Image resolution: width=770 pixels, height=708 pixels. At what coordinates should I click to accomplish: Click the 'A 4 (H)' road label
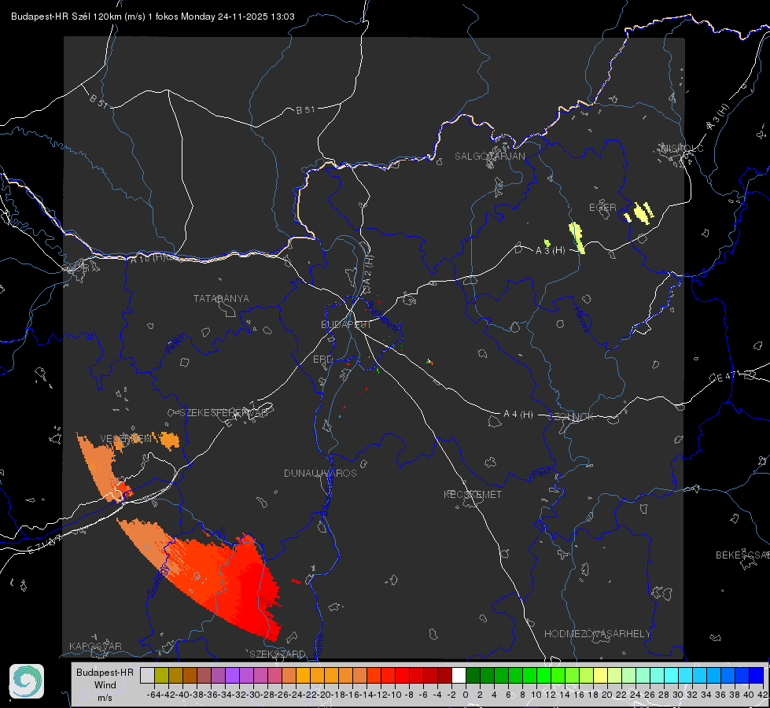[x=518, y=415]
